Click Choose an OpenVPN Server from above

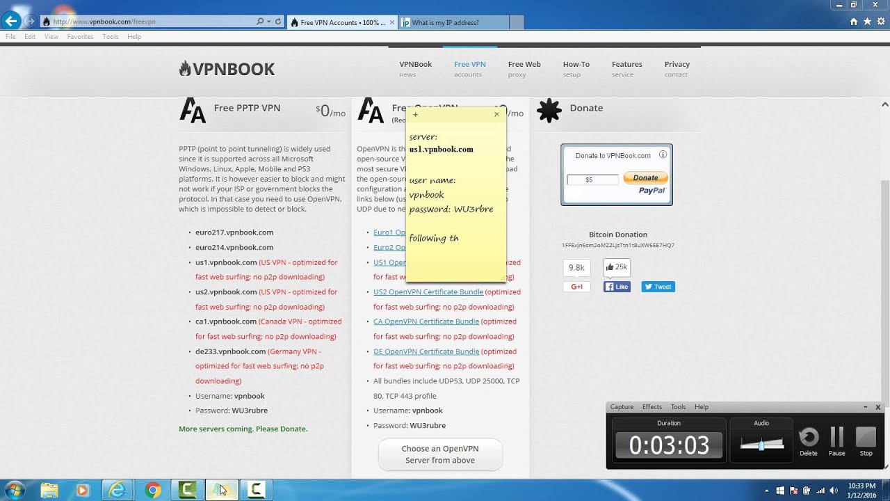[440, 454]
